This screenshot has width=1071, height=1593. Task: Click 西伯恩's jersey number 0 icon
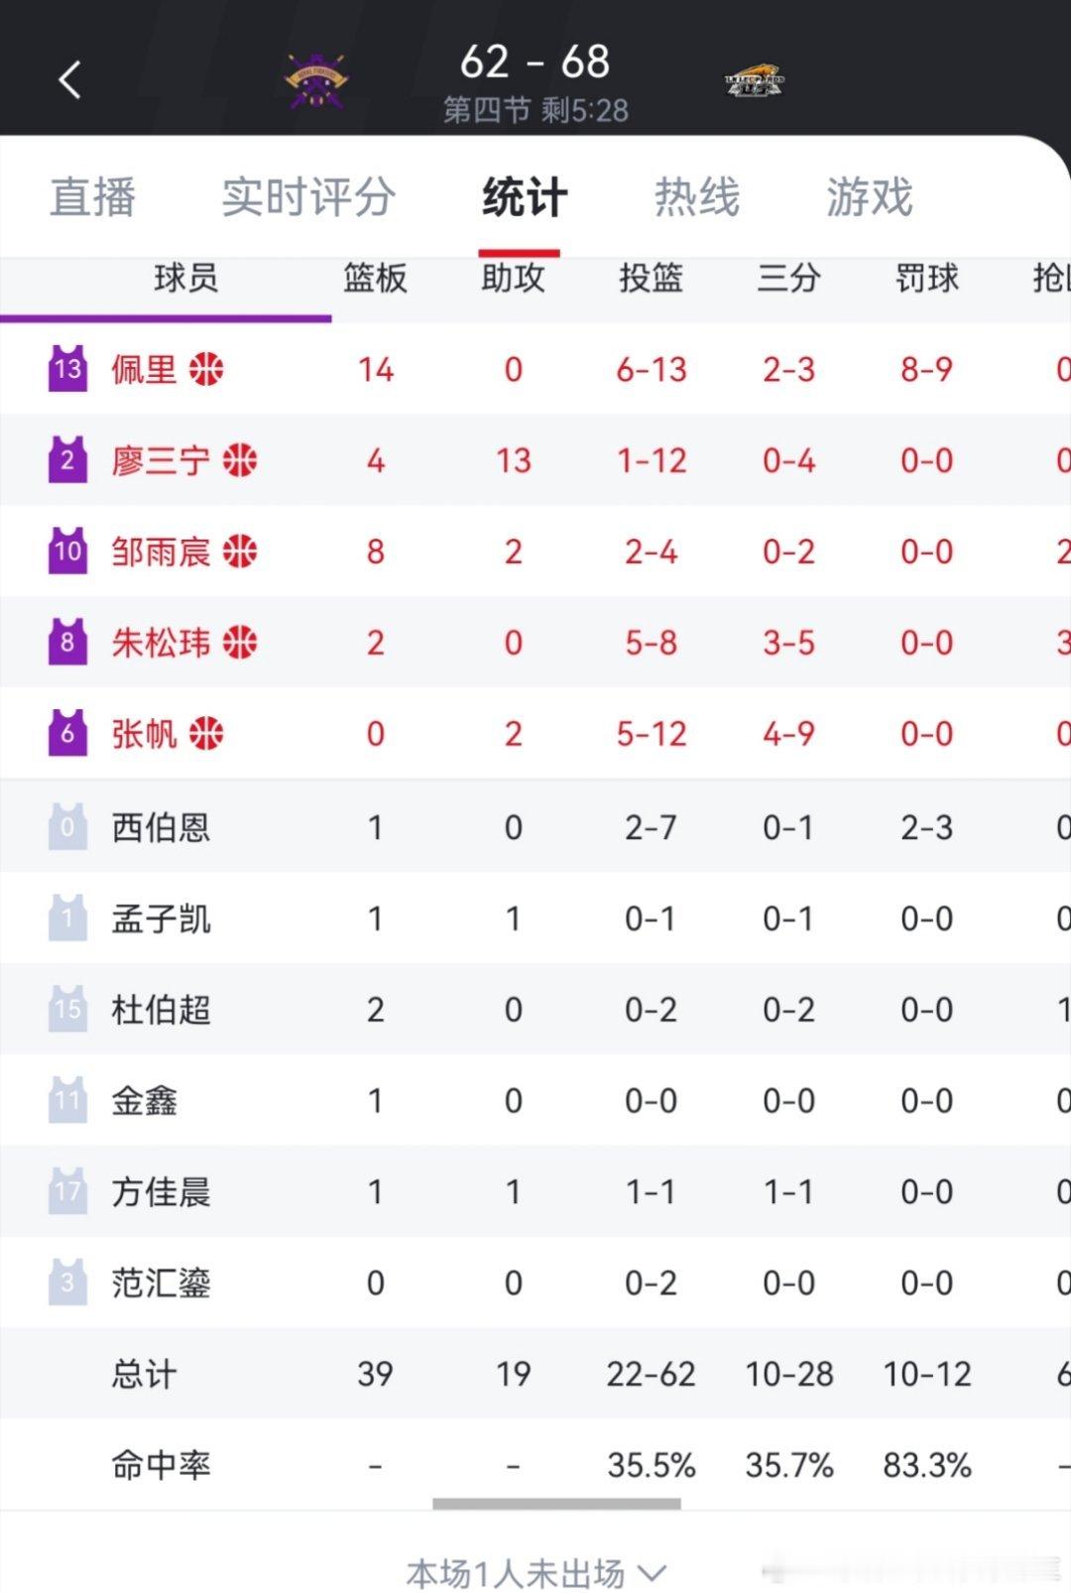[x=67, y=824]
